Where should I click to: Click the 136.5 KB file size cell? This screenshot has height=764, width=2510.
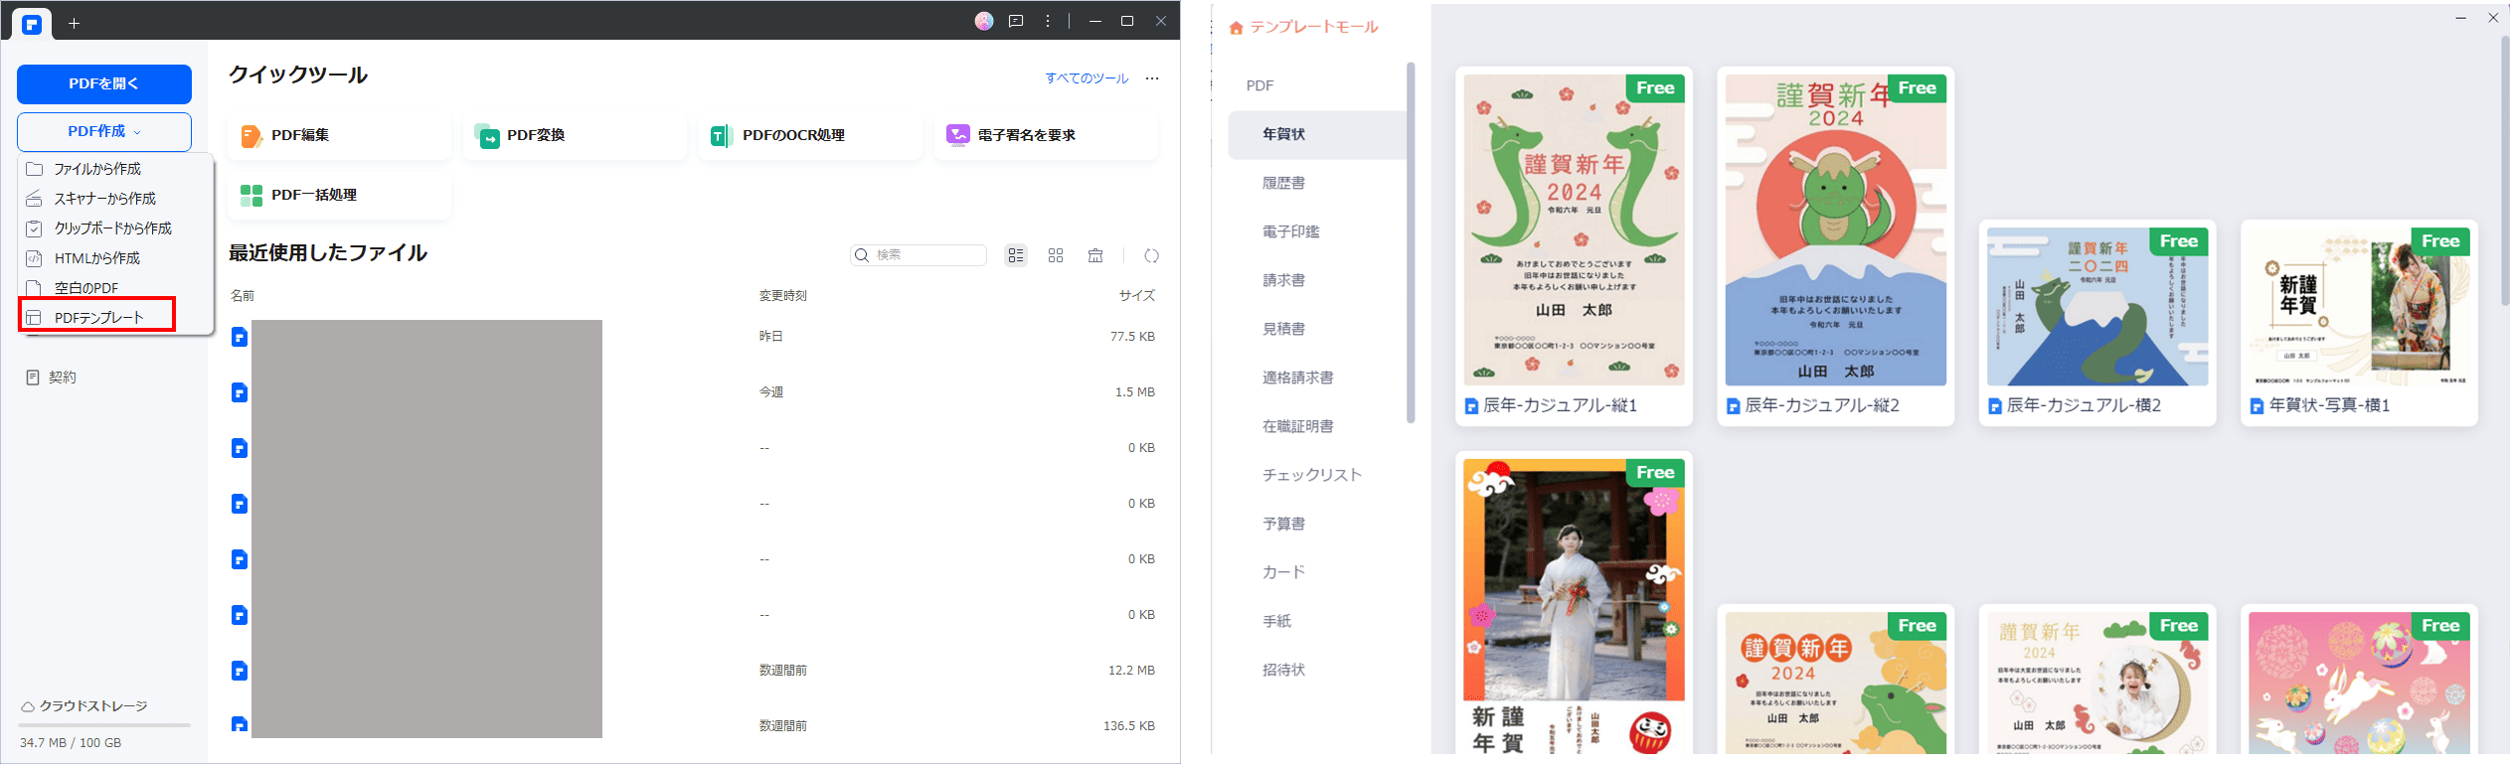[1129, 726]
